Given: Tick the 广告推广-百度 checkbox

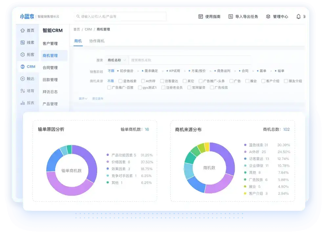Looking at the screenshot, I should 109,88.
